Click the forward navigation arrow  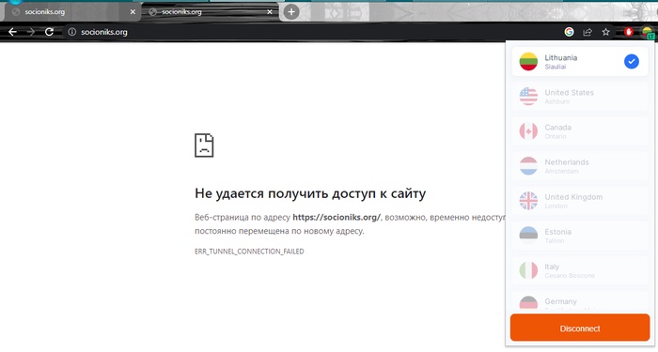(x=31, y=32)
